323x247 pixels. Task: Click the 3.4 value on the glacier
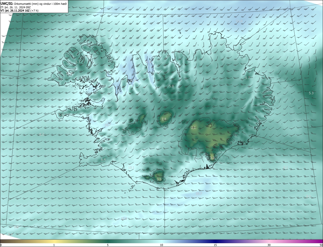click(x=164, y=119)
